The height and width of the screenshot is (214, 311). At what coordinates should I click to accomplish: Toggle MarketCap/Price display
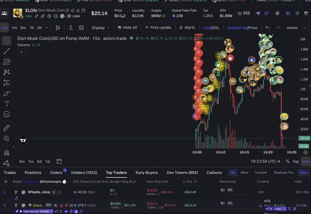(242, 28)
